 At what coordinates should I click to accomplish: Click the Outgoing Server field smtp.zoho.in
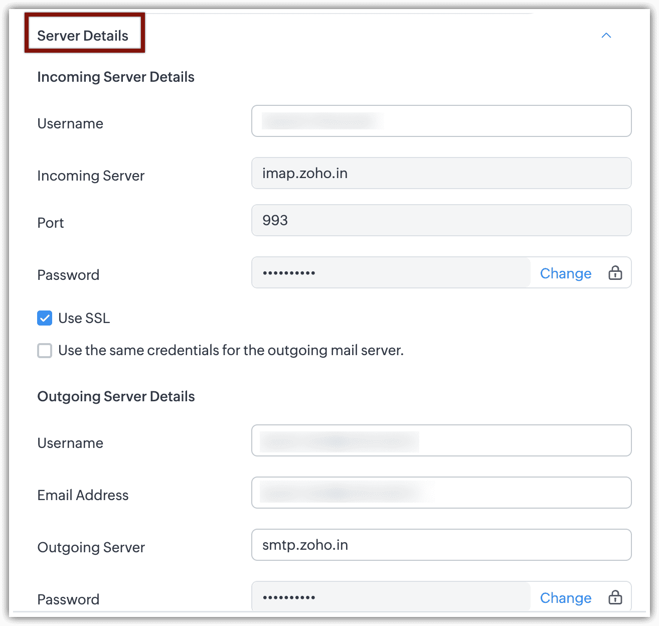[441, 545]
